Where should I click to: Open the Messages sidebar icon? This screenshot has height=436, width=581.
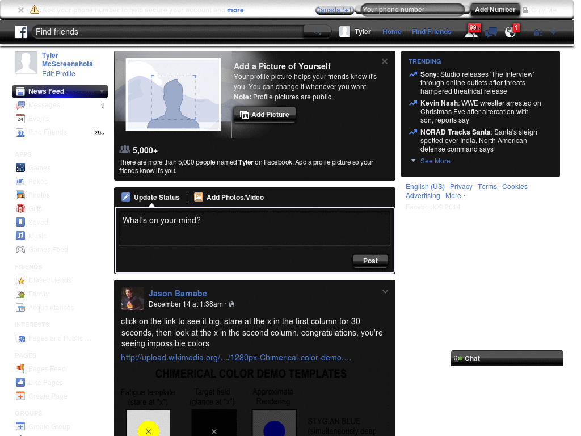20,105
